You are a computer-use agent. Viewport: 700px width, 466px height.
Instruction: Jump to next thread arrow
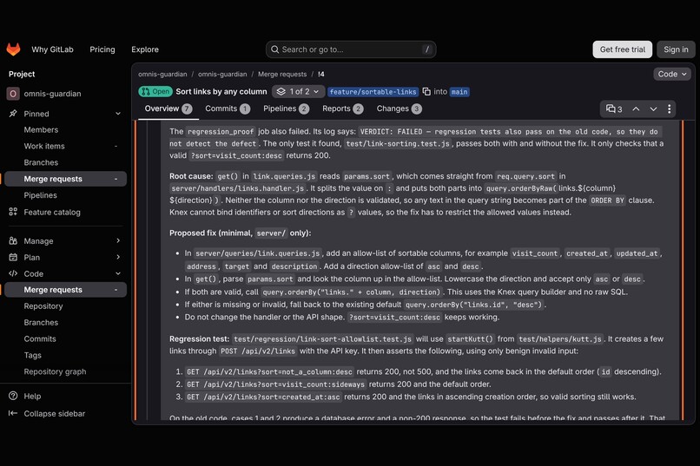(653, 108)
